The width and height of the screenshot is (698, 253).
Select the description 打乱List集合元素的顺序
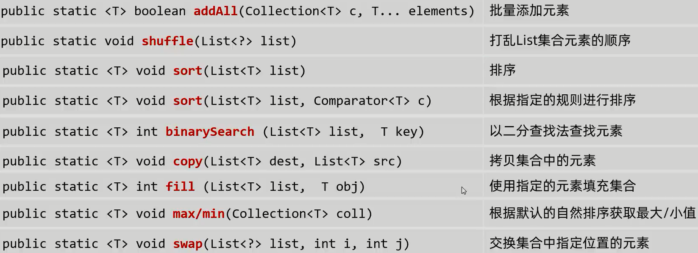click(560, 41)
